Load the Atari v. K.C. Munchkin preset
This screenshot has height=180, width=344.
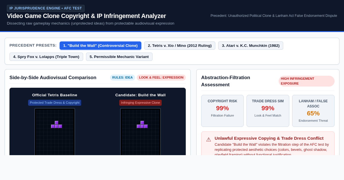pos(251,46)
